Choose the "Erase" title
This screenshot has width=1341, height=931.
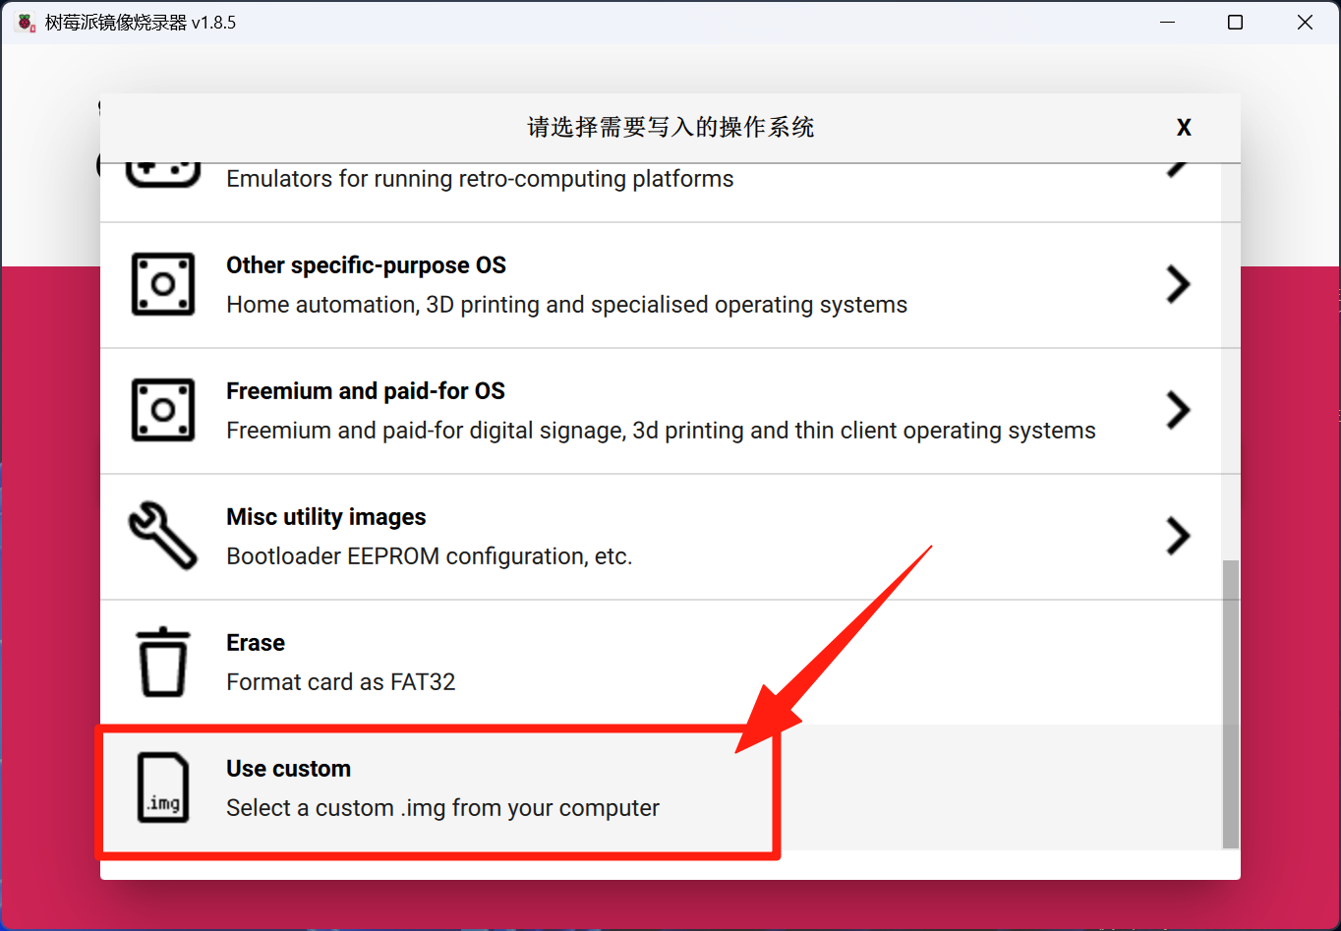[256, 643]
